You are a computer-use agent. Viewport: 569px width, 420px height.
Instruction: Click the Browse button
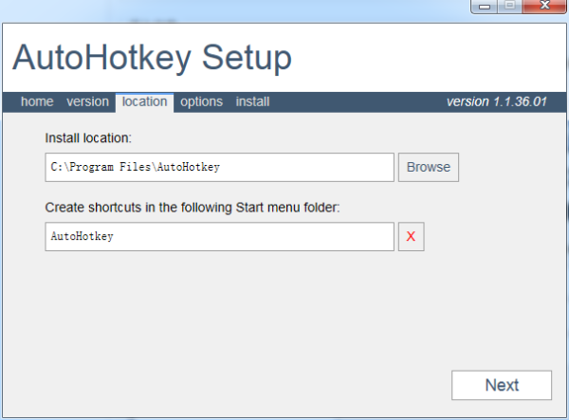429,167
